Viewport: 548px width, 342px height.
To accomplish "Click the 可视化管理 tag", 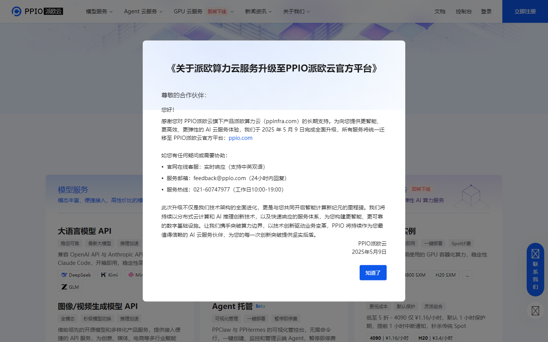I will pos(226,319).
